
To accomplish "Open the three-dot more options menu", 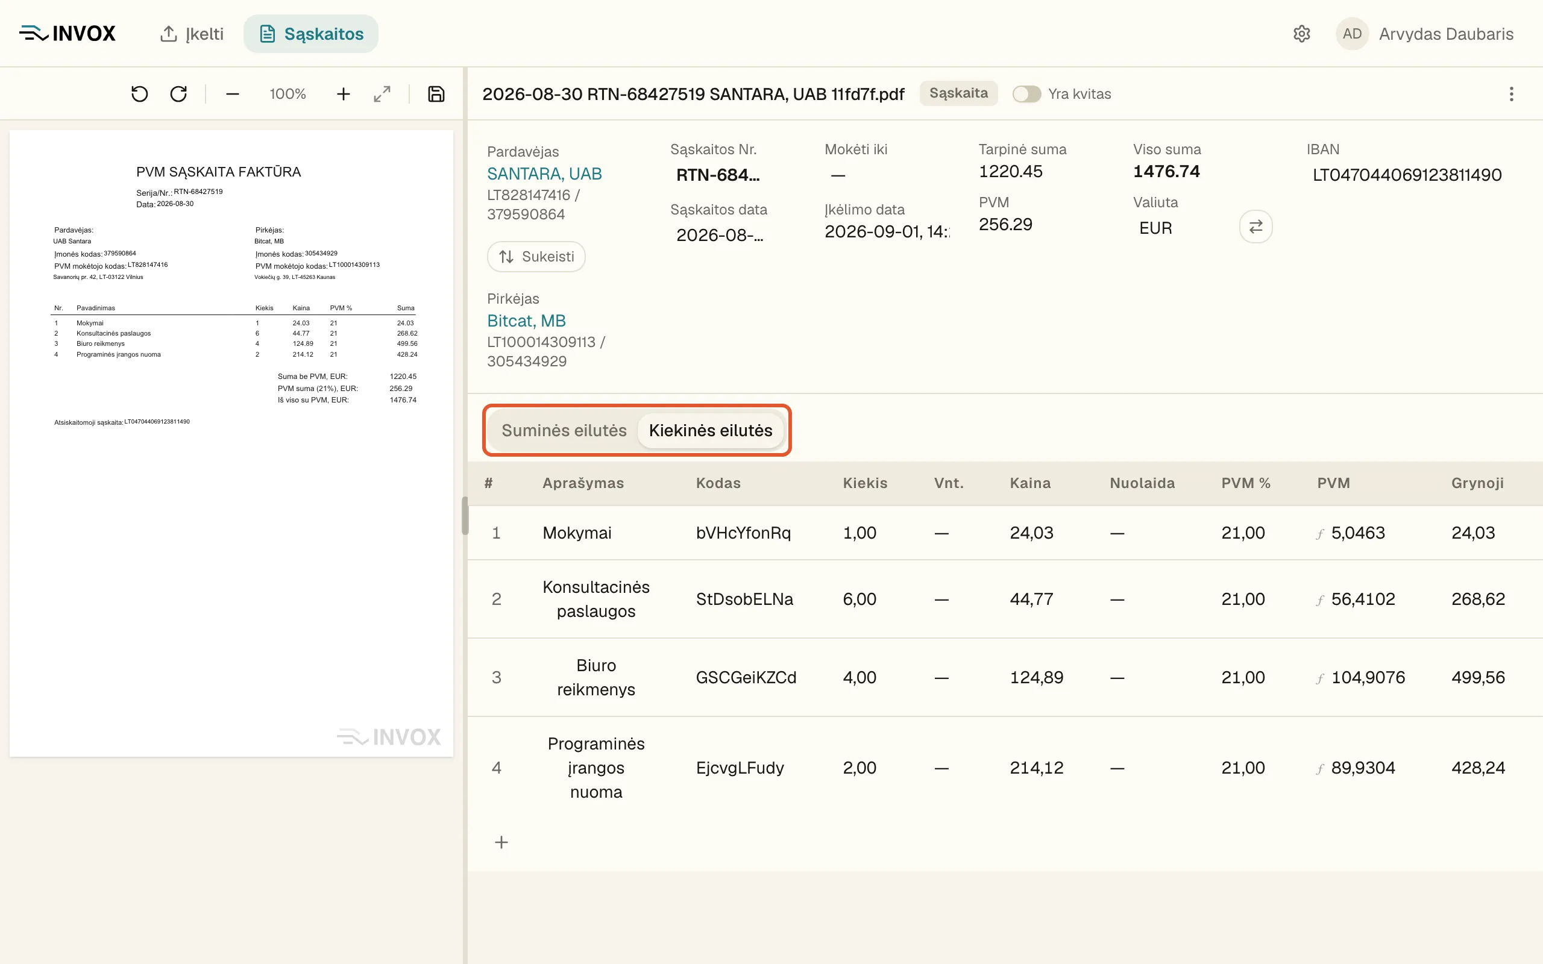I will [x=1511, y=95].
